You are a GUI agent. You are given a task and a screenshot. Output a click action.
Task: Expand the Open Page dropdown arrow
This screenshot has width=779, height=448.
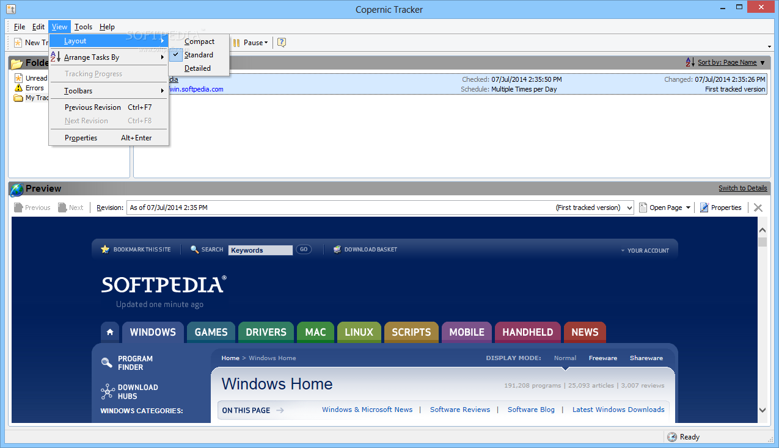tap(688, 208)
